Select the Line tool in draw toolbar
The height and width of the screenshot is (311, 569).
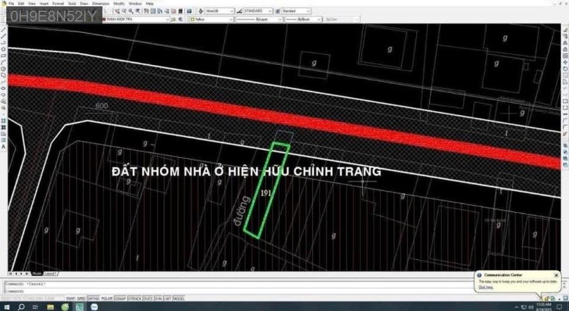[4, 29]
